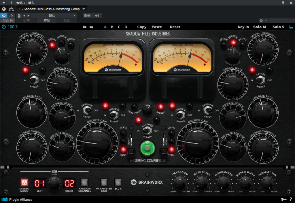Click the left VU meter
295x203 pixels.
[113, 58]
